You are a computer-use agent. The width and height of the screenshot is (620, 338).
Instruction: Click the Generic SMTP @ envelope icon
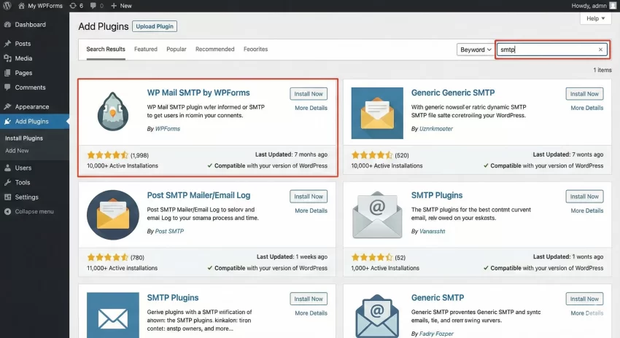pyautogui.click(x=377, y=316)
